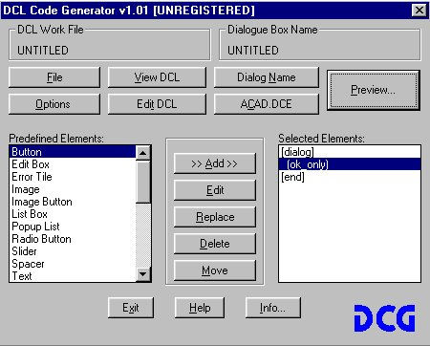Select Text element in list

73,276
